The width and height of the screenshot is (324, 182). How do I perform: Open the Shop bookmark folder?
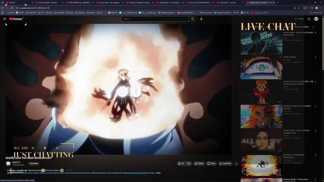[x=70, y=13]
